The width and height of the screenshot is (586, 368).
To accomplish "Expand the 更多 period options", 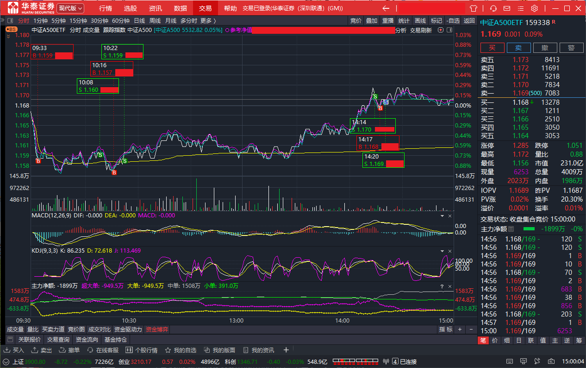I will pos(208,20).
